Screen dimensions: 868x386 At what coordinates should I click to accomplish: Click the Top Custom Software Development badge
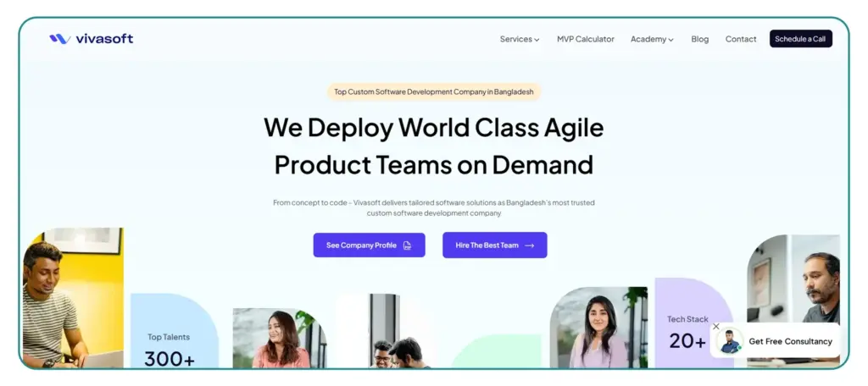(433, 91)
